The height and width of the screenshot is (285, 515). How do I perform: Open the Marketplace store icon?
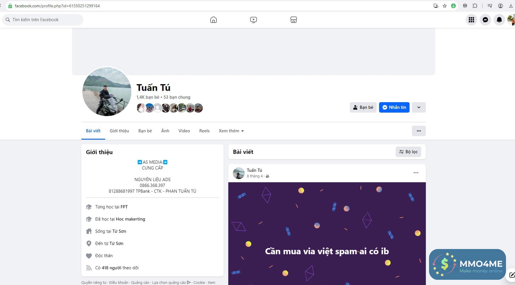point(294,20)
